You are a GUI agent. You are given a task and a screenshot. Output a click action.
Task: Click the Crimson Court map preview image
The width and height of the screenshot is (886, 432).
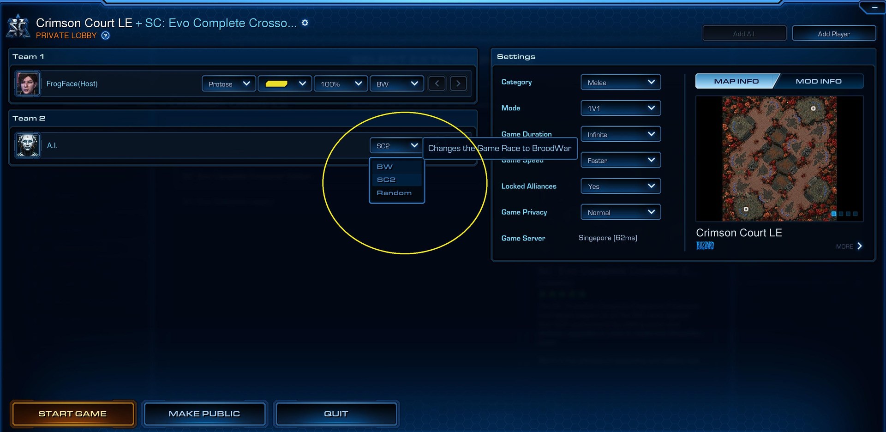point(779,158)
